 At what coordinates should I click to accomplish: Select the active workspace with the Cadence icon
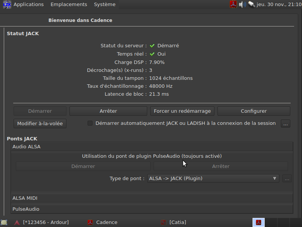click(259, 222)
